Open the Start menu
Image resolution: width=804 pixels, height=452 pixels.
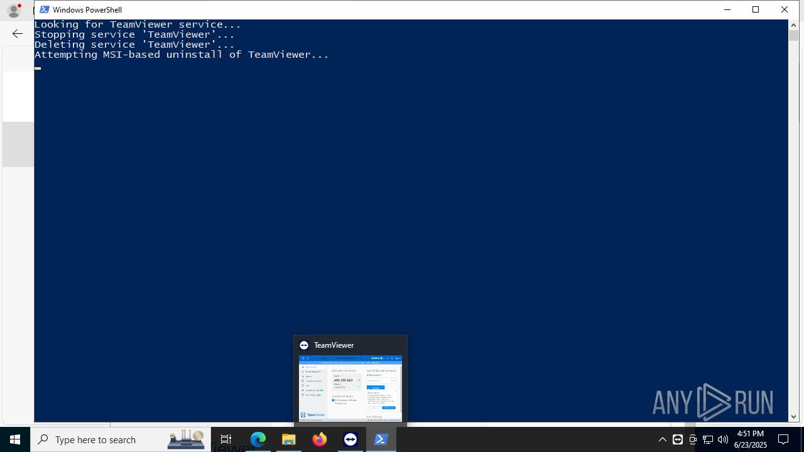coord(15,439)
